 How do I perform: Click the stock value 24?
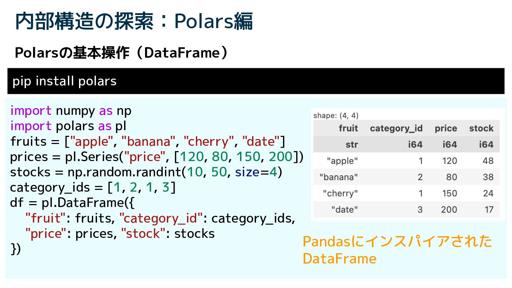pyautogui.click(x=488, y=193)
